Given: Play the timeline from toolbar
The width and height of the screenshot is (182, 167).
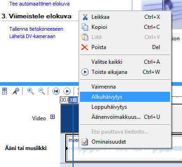Looking at the screenshot, I should pyautogui.click(x=67, y=91).
